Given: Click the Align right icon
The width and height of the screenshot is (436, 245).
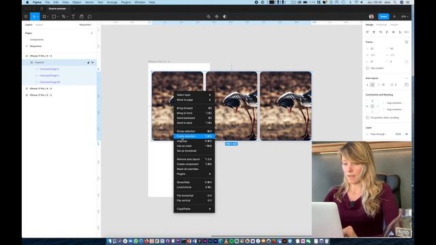Looking at the screenshot, I should click(x=380, y=32).
